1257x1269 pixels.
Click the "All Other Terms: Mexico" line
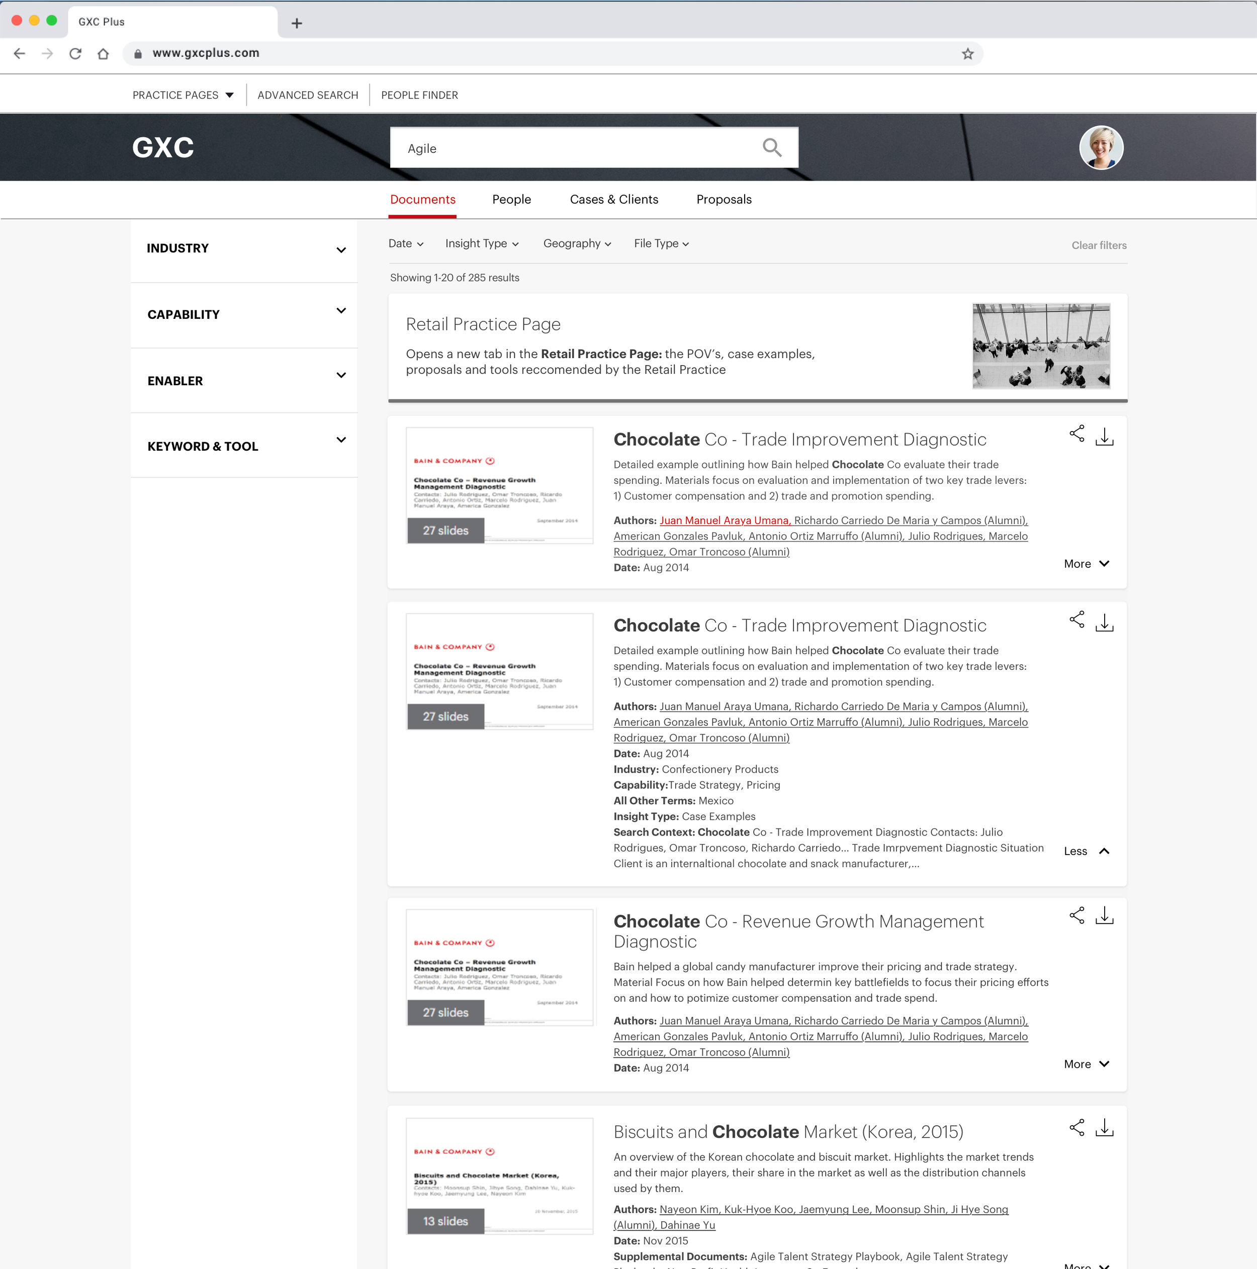click(674, 801)
